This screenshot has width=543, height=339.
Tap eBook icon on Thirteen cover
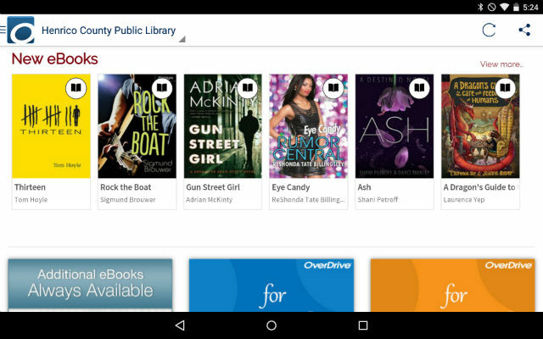point(76,88)
